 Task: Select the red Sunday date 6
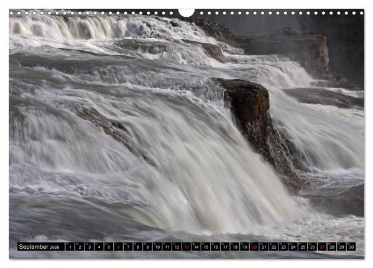tap(119, 247)
